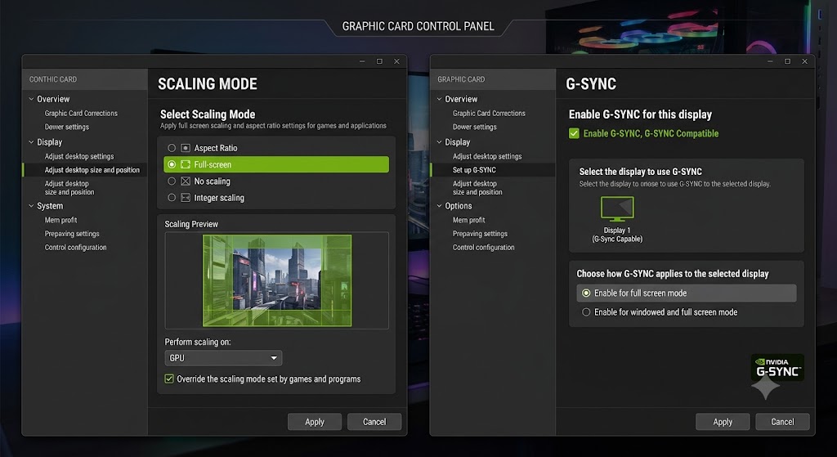Open Prepaving settings under Options section

tap(480, 234)
